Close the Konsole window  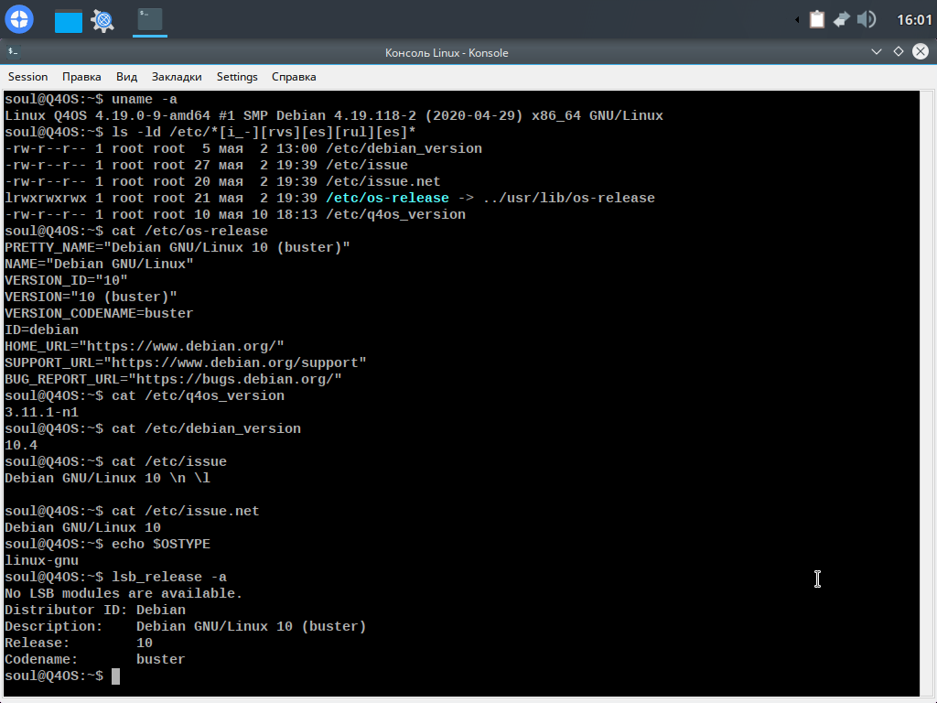[921, 52]
